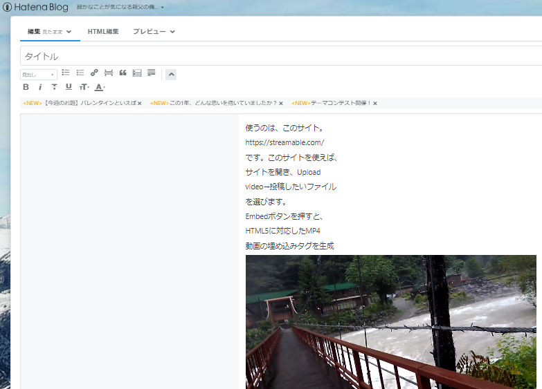The height and width of the screenshot is (389, 542).
Task: Click the Hatena Blog logo
Action: pyautogui.click(x=35, y=7)
